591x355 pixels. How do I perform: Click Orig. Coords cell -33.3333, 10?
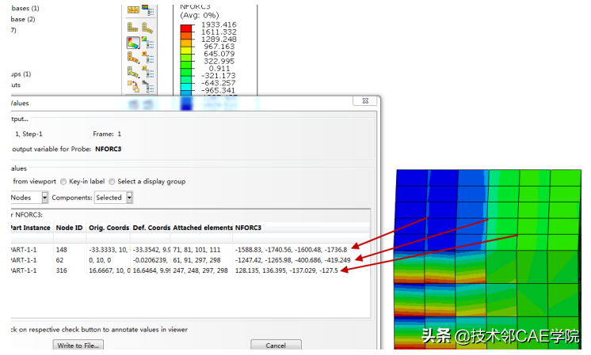pos(109,250)
